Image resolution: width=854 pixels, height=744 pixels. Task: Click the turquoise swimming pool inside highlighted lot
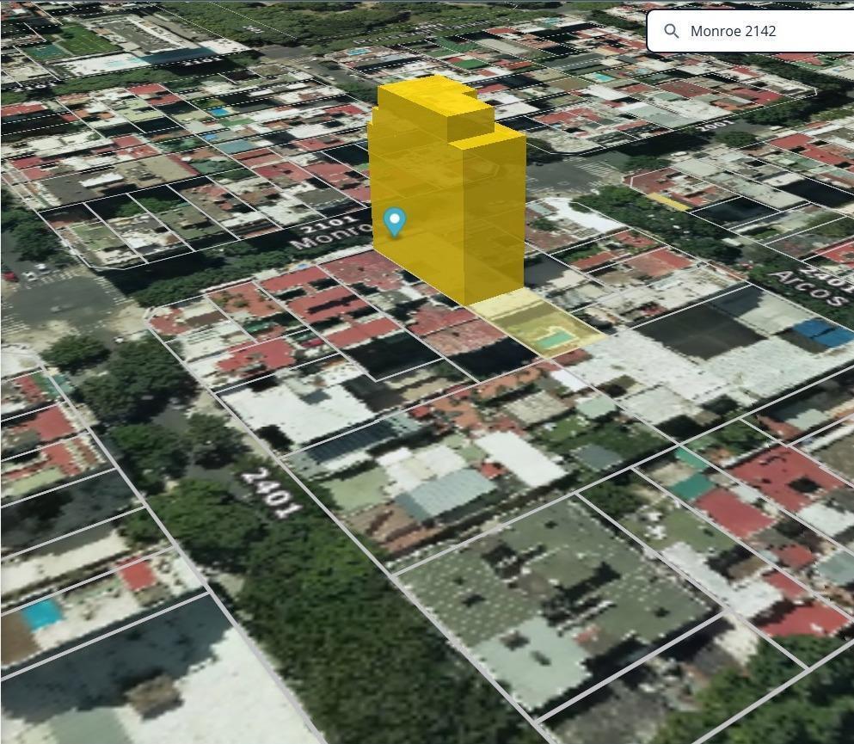(553, 340)
